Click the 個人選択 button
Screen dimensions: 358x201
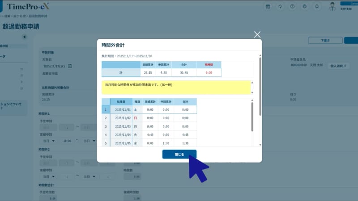(x=338, y=66)
